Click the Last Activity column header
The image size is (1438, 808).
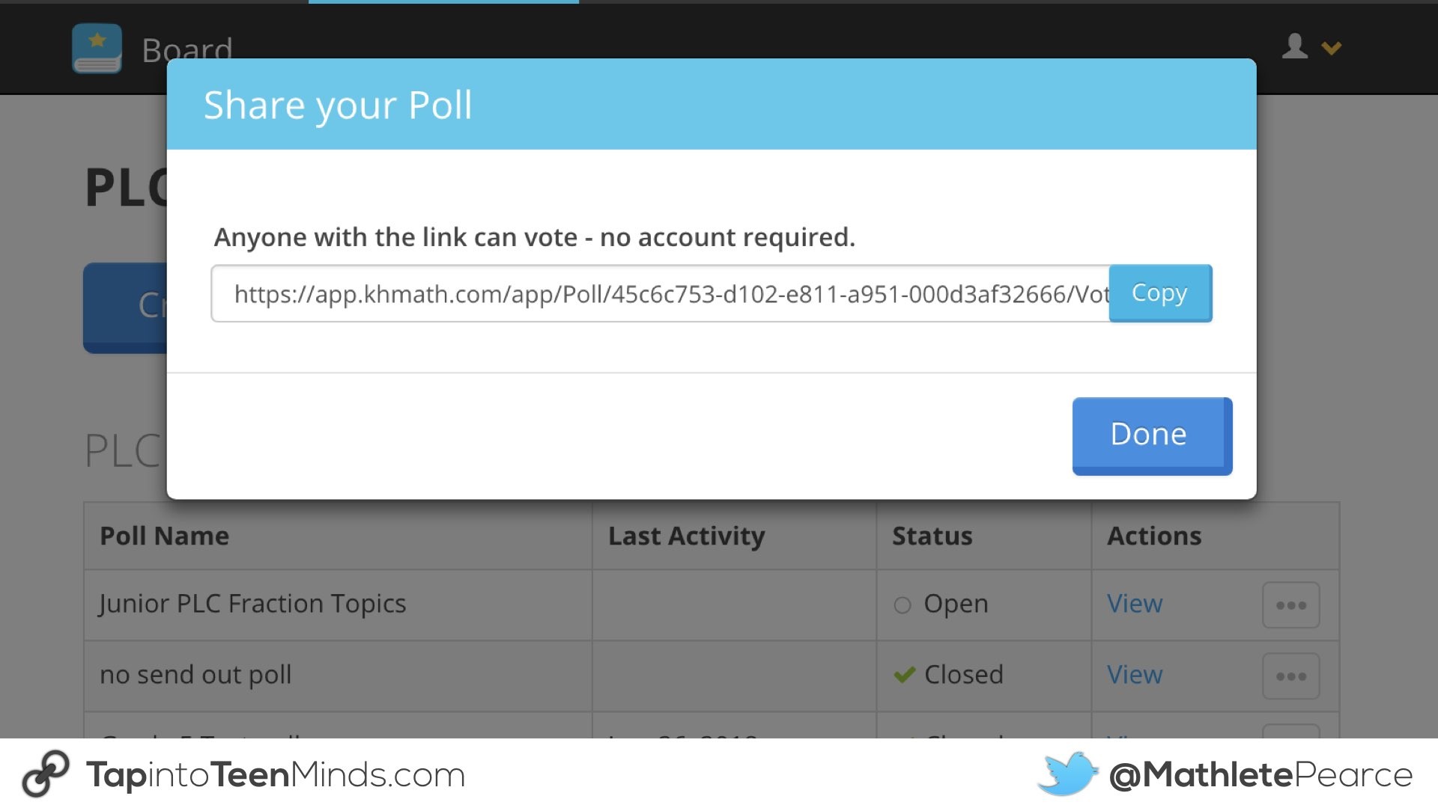click(686, 536)
